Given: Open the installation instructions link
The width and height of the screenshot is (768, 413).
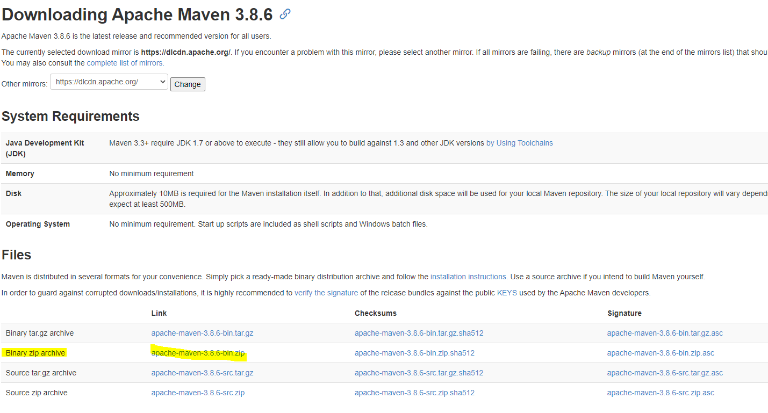Looking at the screenshot, I should (469, 277).
